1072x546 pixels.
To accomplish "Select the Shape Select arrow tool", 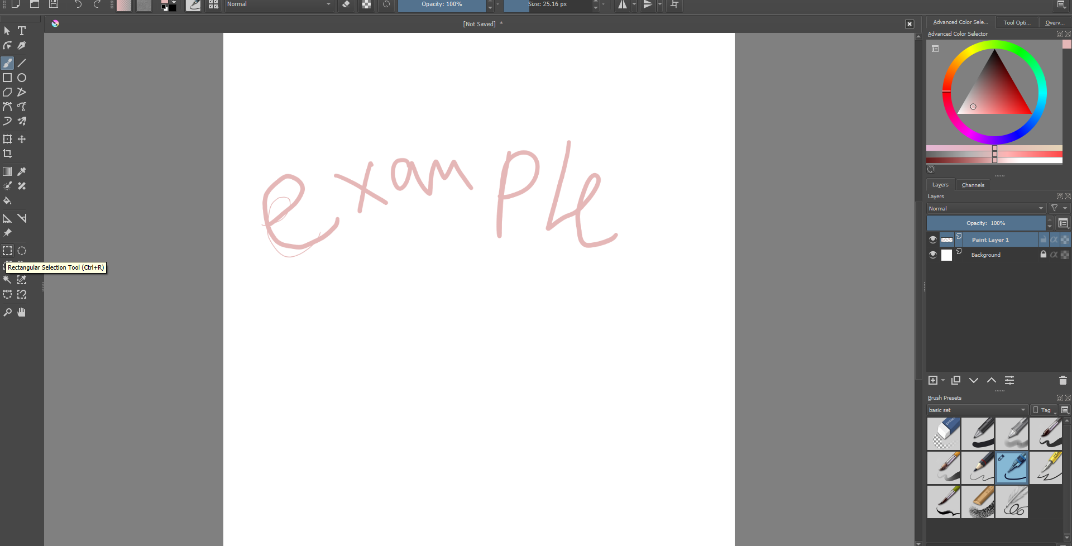I will click(x=7, y=31).
